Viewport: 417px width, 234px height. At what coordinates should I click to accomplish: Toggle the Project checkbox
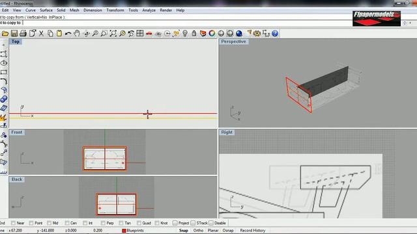coord(175,223)
